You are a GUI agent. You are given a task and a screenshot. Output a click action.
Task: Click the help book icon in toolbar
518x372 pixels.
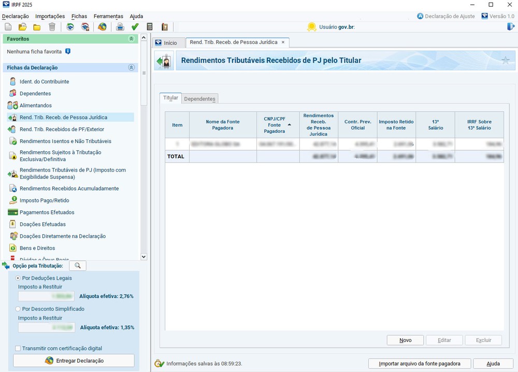(x=165, y=27)
